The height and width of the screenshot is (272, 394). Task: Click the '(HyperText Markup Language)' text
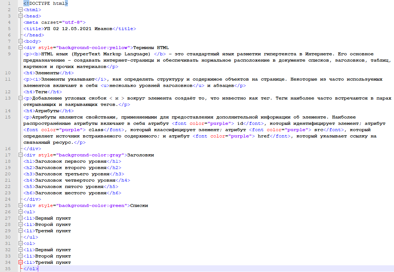pyautogui.click(x=111, y=54)
